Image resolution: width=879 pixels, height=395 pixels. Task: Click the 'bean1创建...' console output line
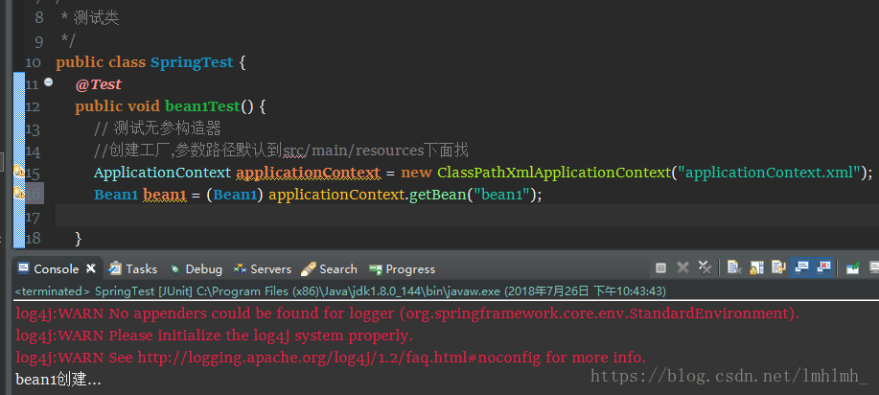click(58, 380)
